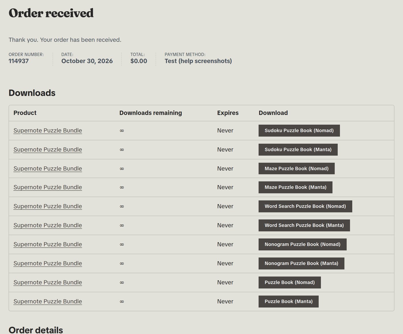Download Word Search Puzzle Book (Manta)
Viewport: 403px width, 334px height.
[304, 225]
